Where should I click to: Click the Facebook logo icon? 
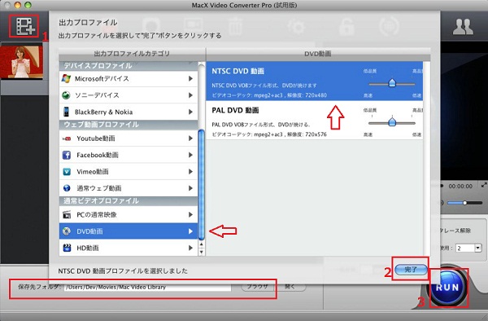tap(67, 155)
